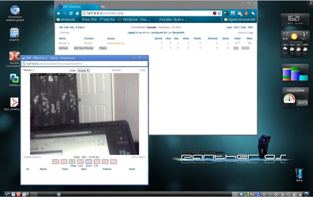Image resolution: width=313 pixels, height=197 pixels.
Task: Open the Use this bookmark
Action: tap(107, 19)
